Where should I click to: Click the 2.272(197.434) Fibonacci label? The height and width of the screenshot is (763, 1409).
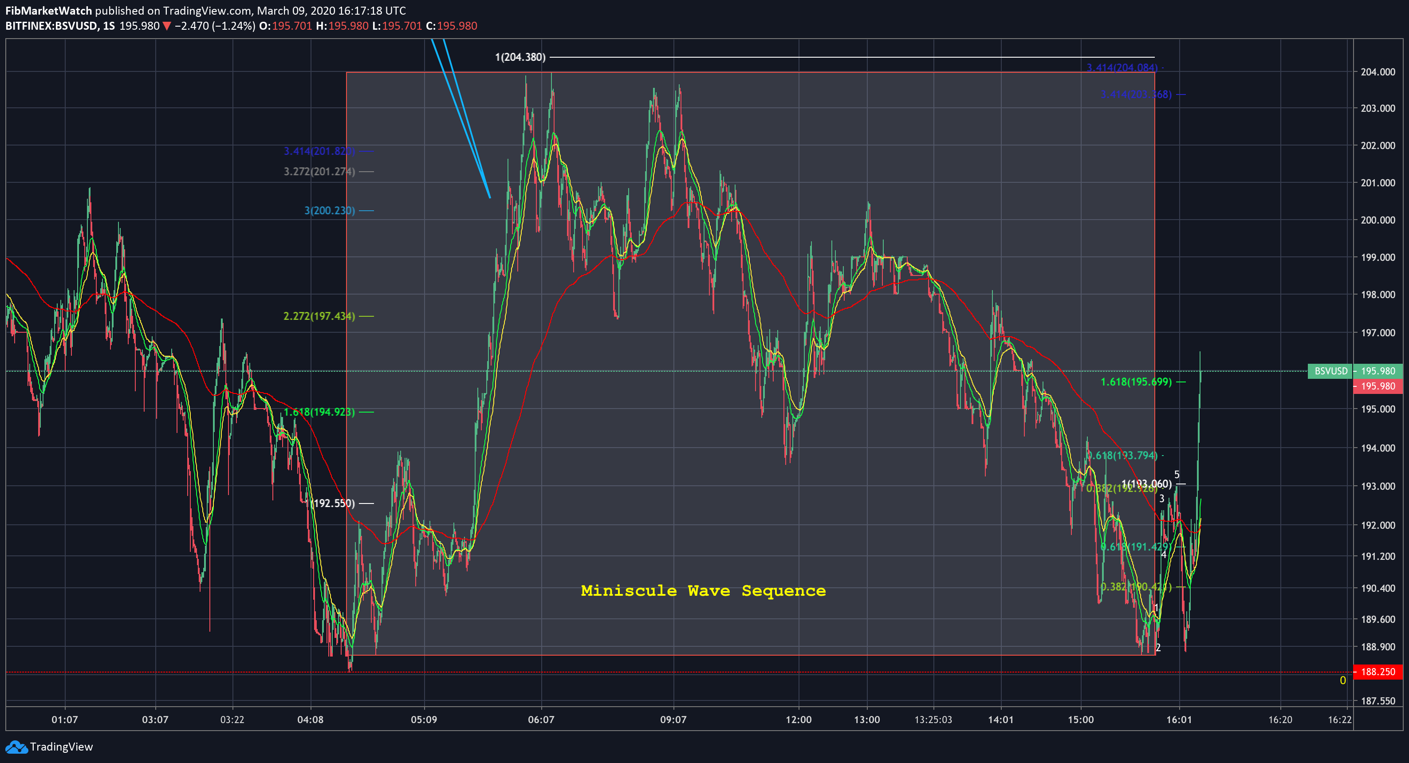(x=319, y=316)
